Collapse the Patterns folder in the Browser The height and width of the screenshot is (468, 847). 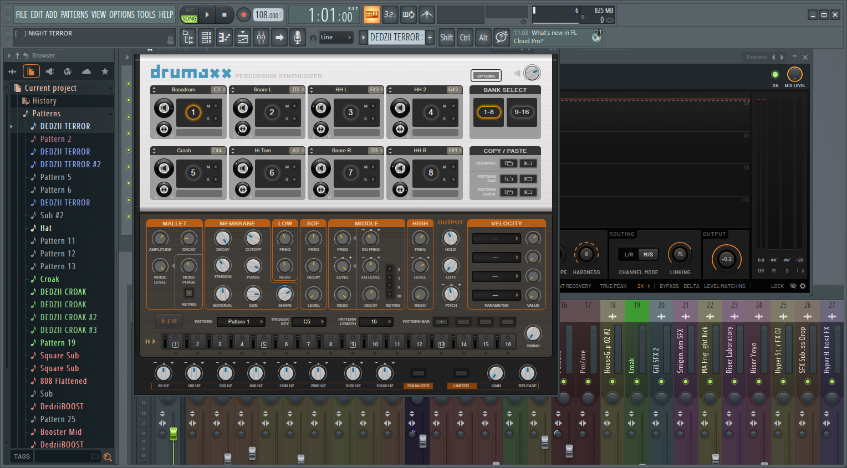(47, 114)
